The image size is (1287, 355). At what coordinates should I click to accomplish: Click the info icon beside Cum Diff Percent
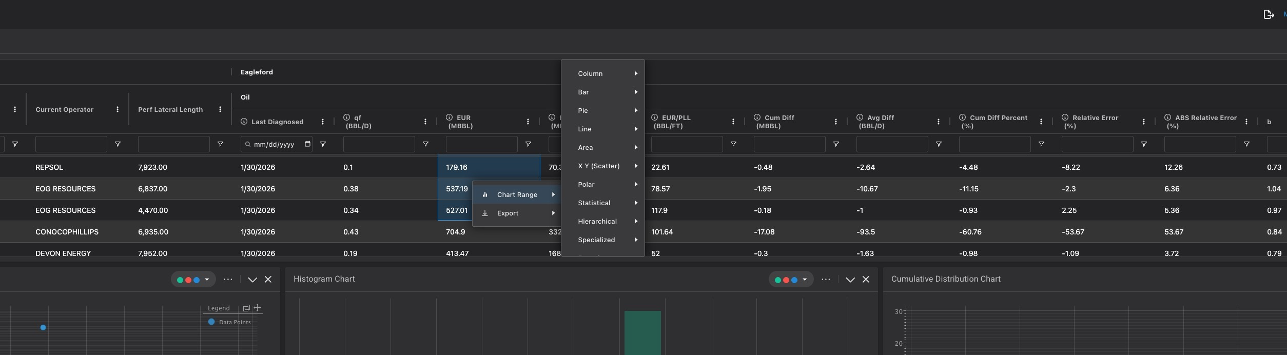(962, 117)
